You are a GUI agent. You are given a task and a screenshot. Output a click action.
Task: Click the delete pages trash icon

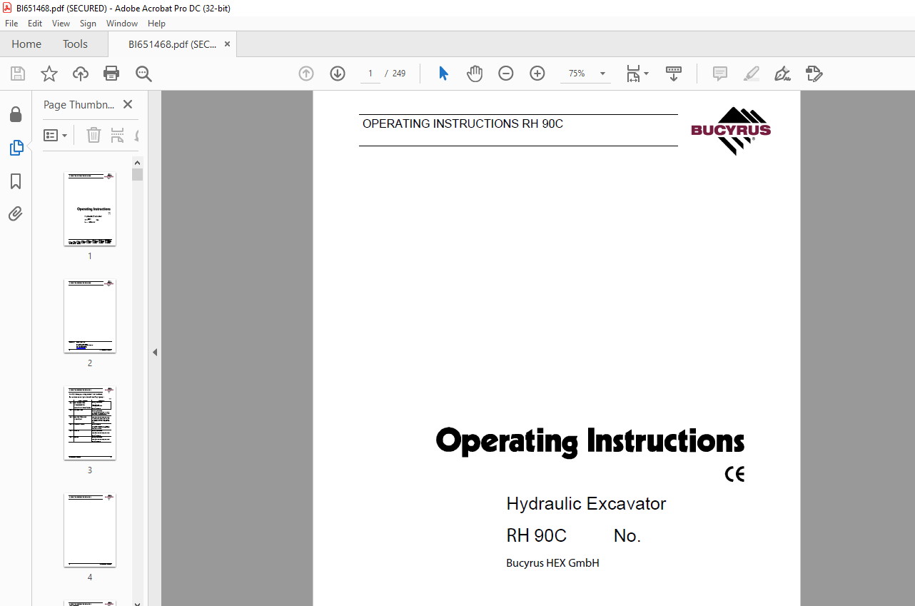tap(93, 135)
